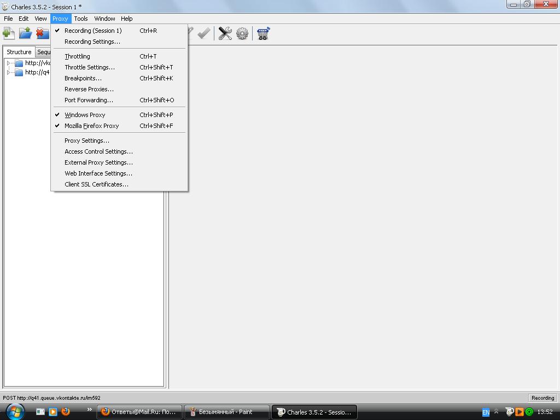This screenshot has height=420, width=560.
Task: Click the grey checkmark toolbar icon
Action: click(x=204, y=33)
